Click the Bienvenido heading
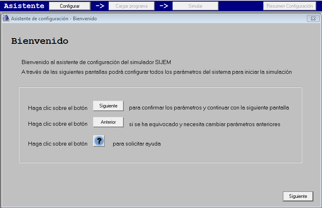322x208 pixels. pos(39,41)
